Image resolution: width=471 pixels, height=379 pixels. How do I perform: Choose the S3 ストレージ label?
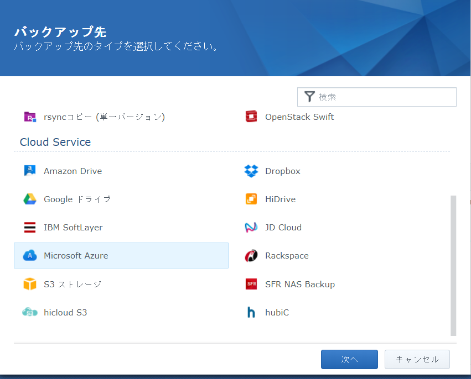click(73, 284)
